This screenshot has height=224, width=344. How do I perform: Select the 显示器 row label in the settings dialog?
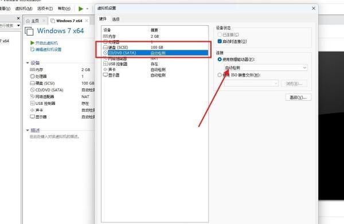click(114, 75)
